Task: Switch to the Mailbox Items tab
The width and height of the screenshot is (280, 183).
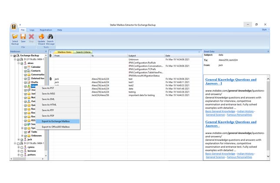Action: coord(64,52)
